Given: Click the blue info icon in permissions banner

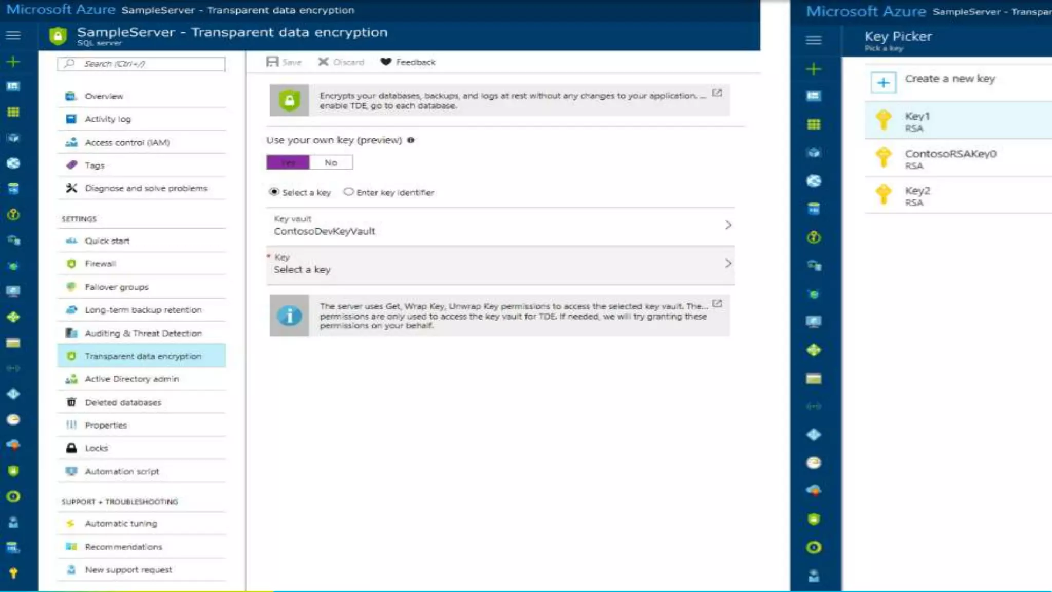Looking at the screenshot, I should coord(290,316).
